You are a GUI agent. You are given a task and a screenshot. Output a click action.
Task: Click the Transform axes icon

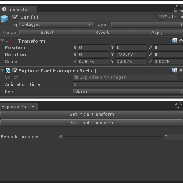[x=8, y=41]
